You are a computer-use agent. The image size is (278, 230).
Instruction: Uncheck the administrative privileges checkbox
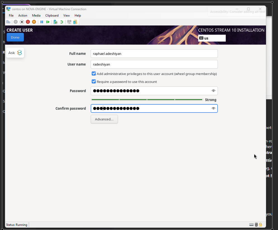[x=94, y=74]
